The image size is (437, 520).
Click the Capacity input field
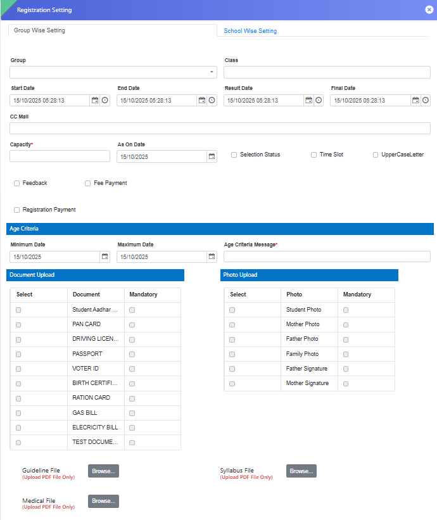point(60,156)
